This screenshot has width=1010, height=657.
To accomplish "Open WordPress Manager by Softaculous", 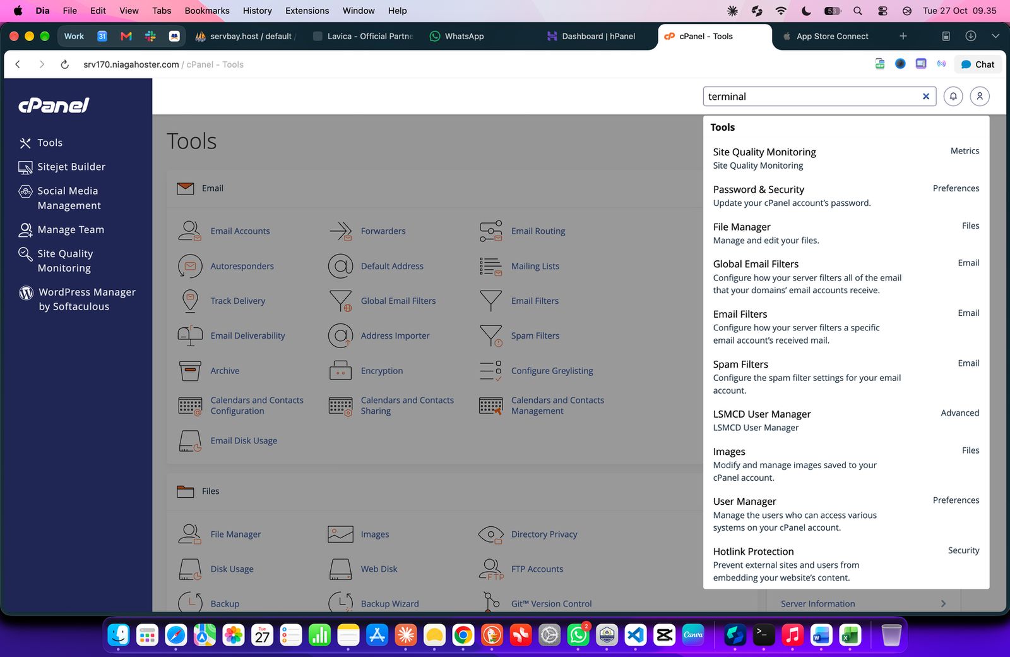I will click(x=77, y=299).
